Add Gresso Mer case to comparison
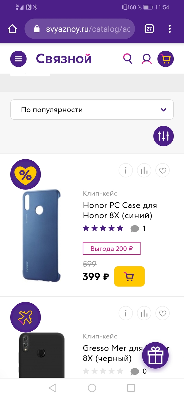This screenshot has height=398, width=184. (144, 313)
